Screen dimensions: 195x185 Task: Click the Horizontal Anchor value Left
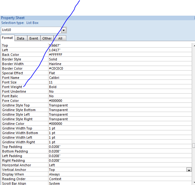click(x=52, y=165)
